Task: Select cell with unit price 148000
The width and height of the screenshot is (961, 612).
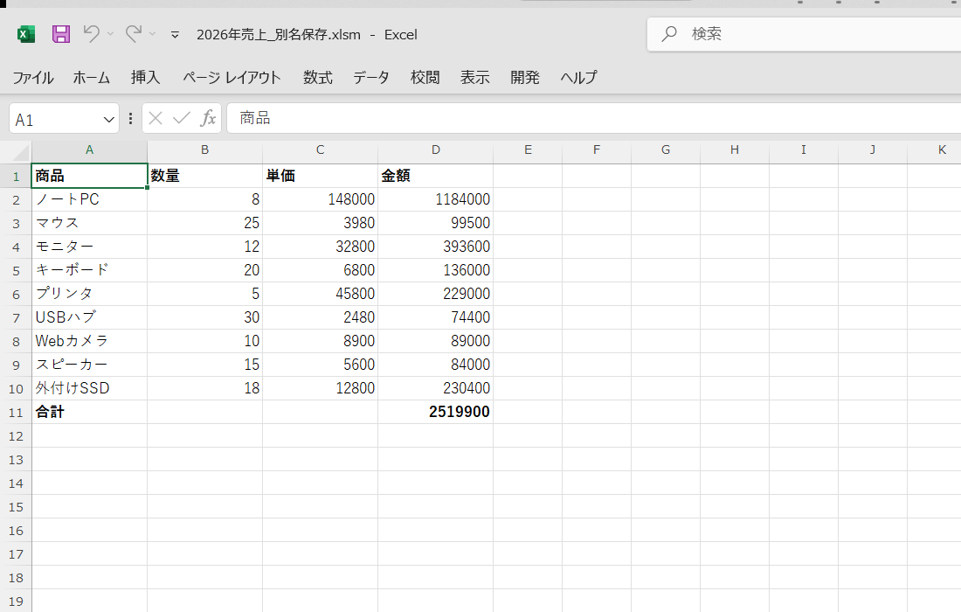Action: (x=320, y=200)
